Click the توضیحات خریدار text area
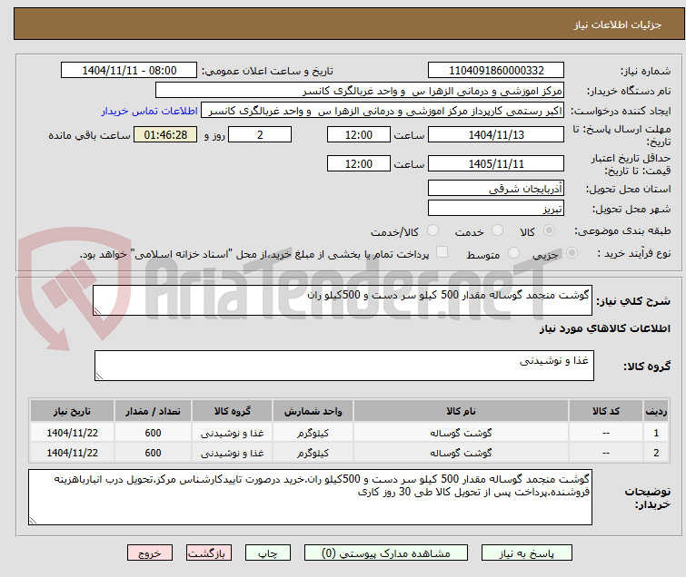Screen dimensions: 686x577 tap(310, 497)
